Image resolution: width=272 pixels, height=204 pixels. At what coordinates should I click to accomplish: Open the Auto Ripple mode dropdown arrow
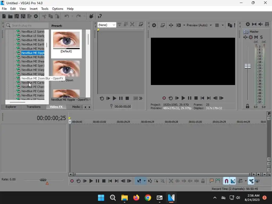click(x=246, y=181)
